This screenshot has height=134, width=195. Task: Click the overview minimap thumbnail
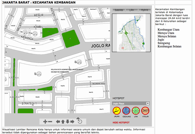(131, 33)
